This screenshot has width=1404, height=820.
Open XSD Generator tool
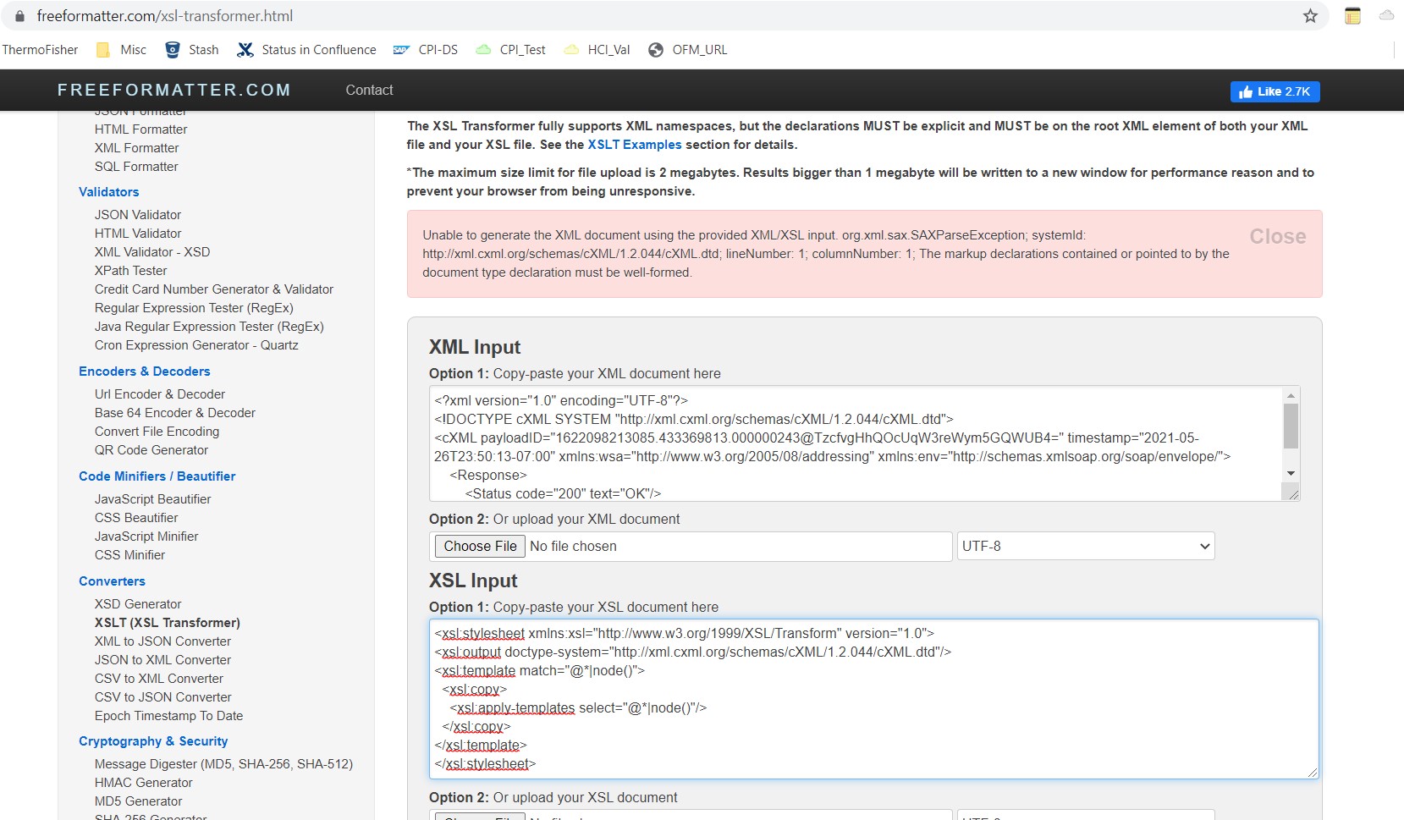point(138,604)
